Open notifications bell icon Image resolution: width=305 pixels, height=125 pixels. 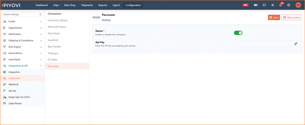click(x=281, y=5)
